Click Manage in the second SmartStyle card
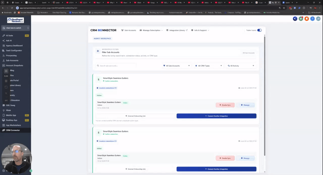The height and width of the screenshot is (175, 323). pyautogui.click(x=245, y=158)
